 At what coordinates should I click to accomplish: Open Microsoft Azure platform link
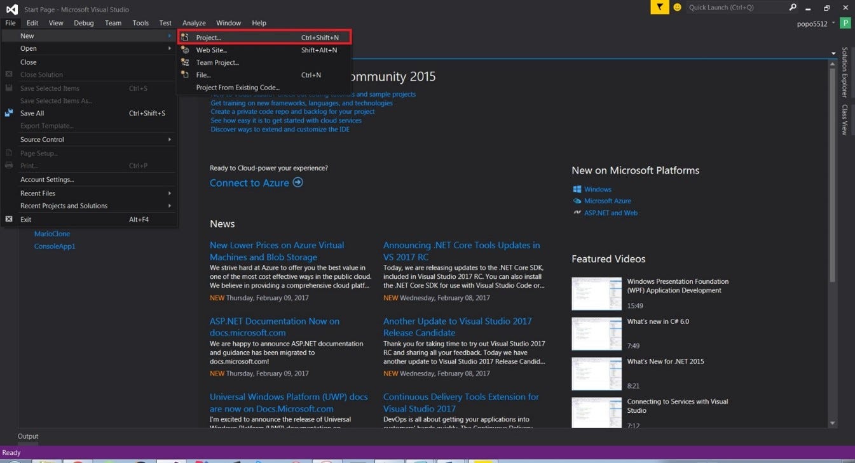[x=608, y=201]
